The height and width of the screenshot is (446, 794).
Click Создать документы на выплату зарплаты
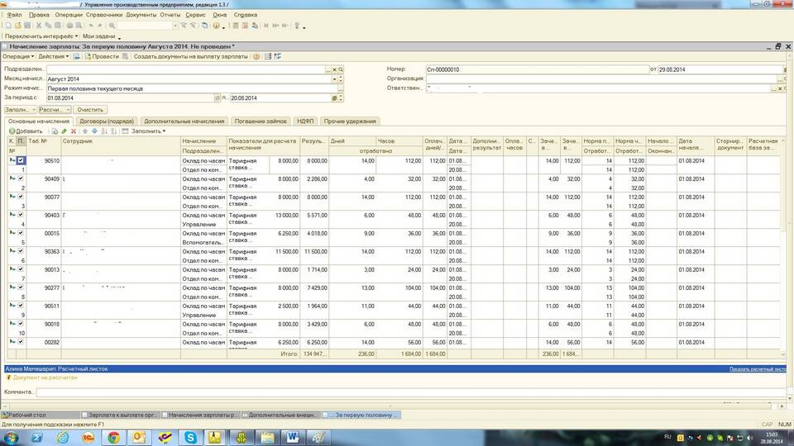(190, 57)
